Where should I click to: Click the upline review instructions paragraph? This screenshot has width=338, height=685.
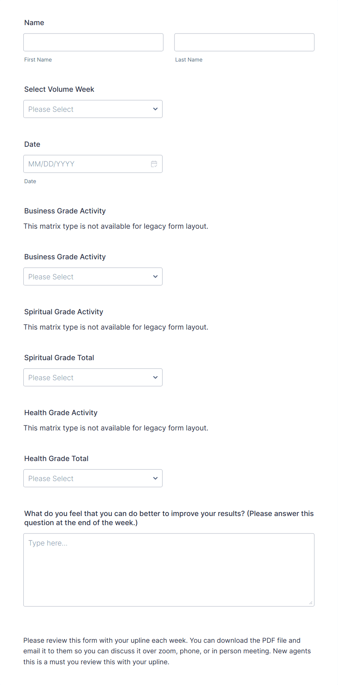click(167, 651)
